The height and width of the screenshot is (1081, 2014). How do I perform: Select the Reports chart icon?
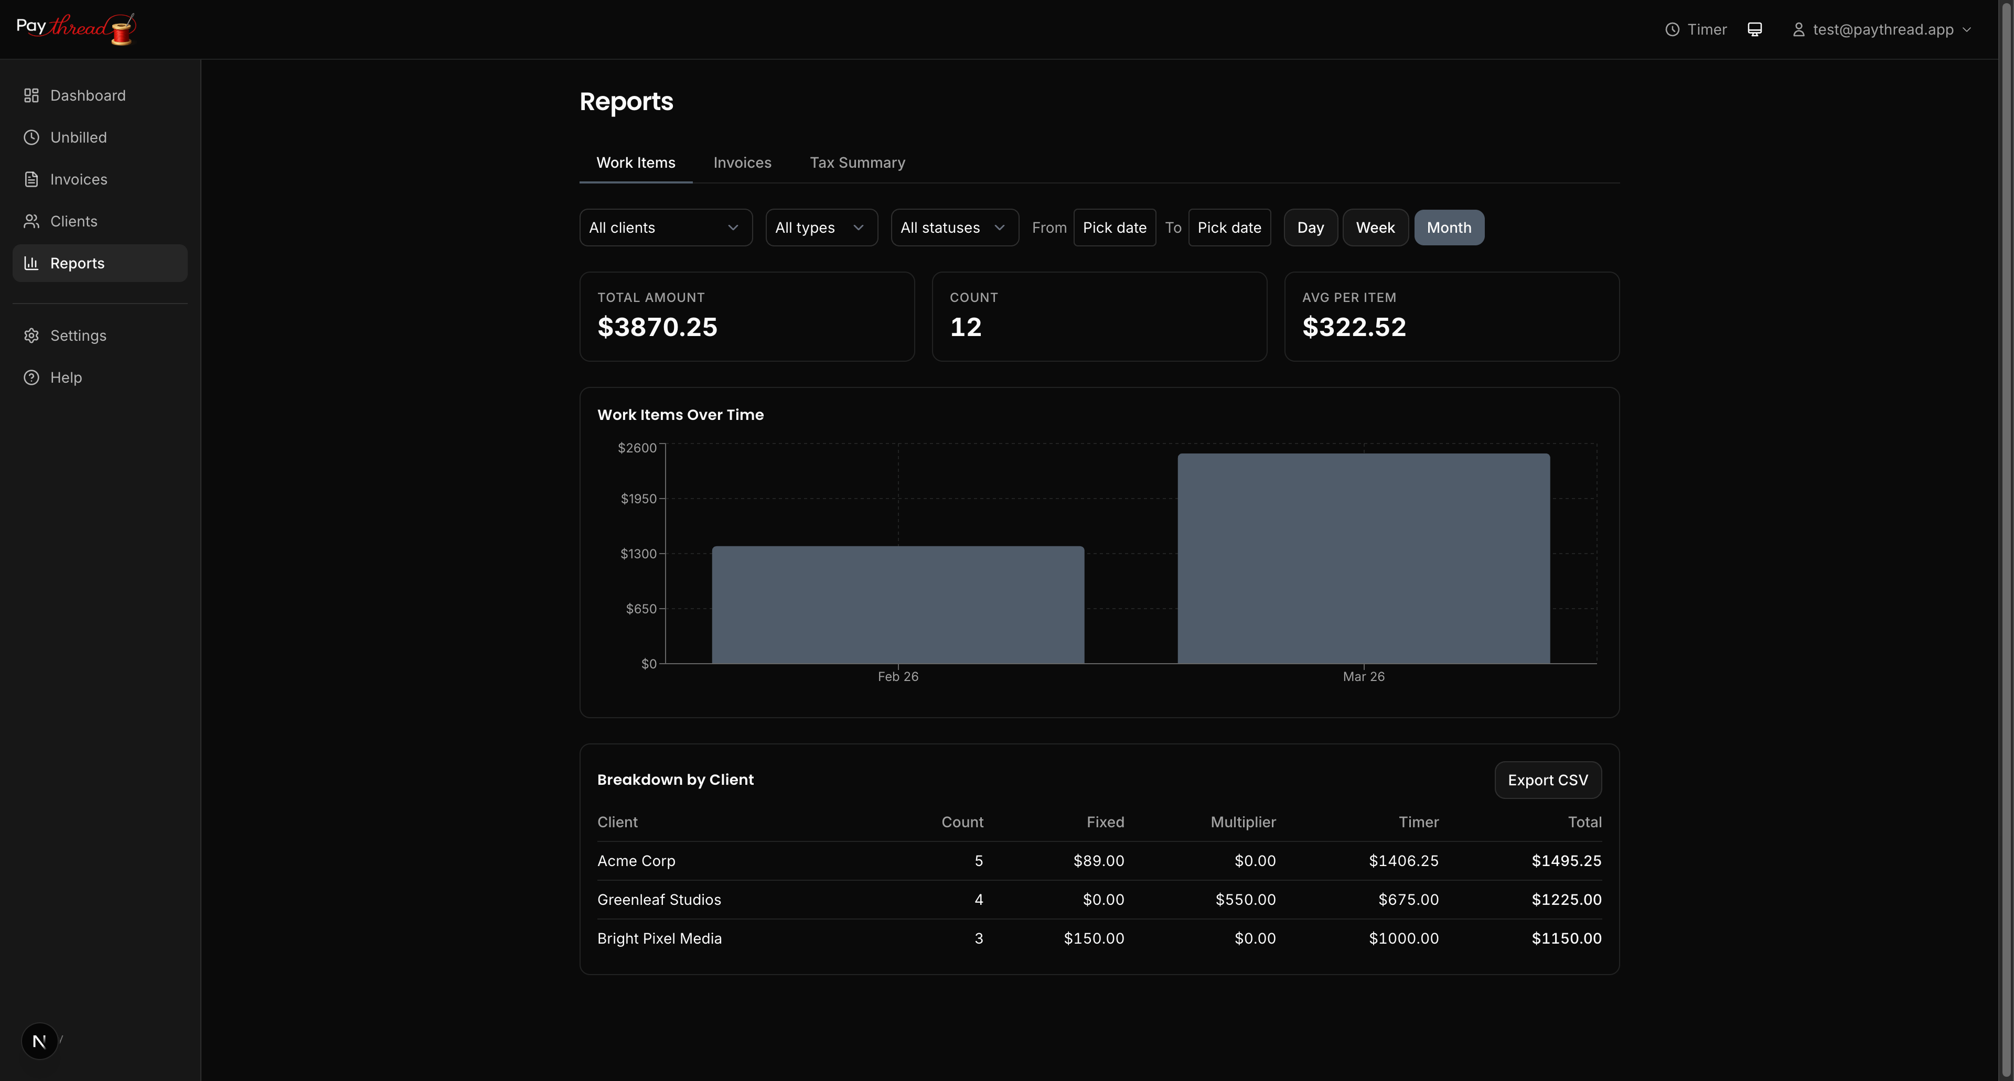click(30, 263)
